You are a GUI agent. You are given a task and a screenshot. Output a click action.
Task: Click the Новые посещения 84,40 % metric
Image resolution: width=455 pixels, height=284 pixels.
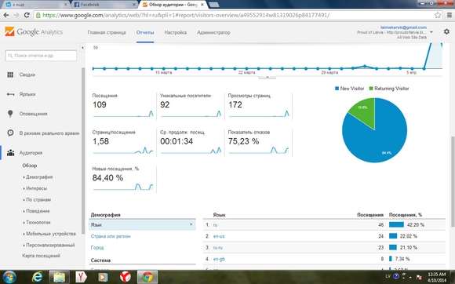coord(123,179)
